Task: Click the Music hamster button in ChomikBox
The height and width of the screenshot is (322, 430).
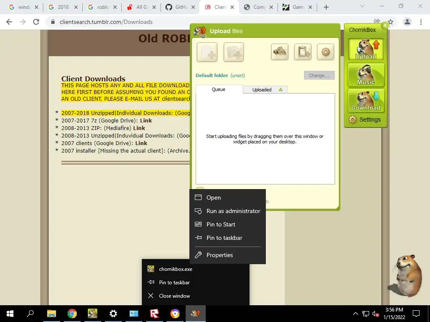Action: pyautogui.click(x=366, y=75)
